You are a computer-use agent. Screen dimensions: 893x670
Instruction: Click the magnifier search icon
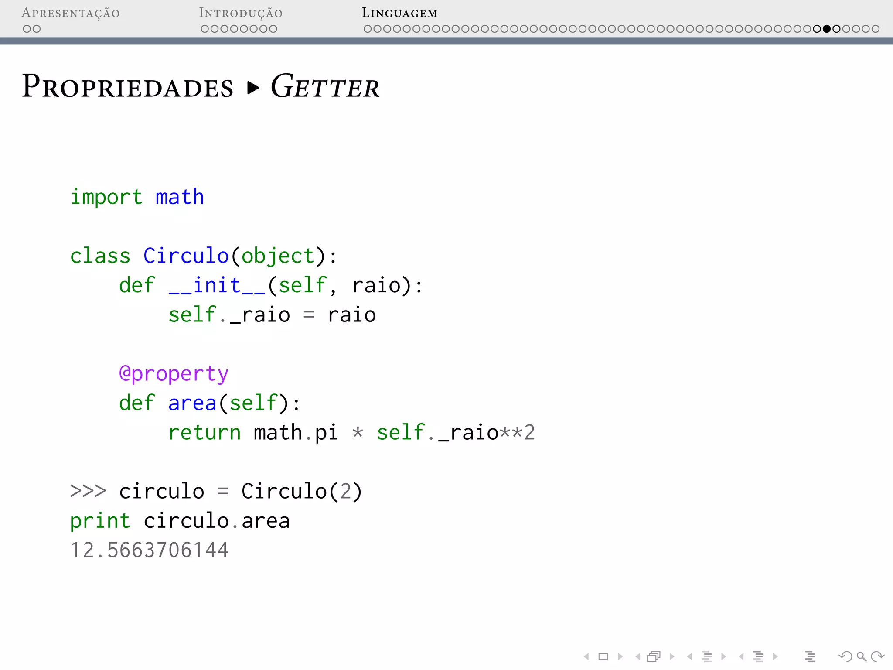[x=861, y=656]
